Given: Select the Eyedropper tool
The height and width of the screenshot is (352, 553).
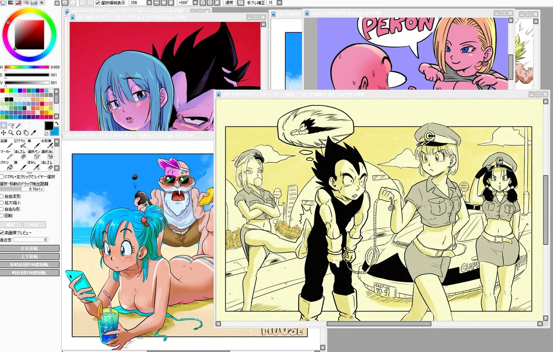Looking at the screenshot, I should [33, 133].
